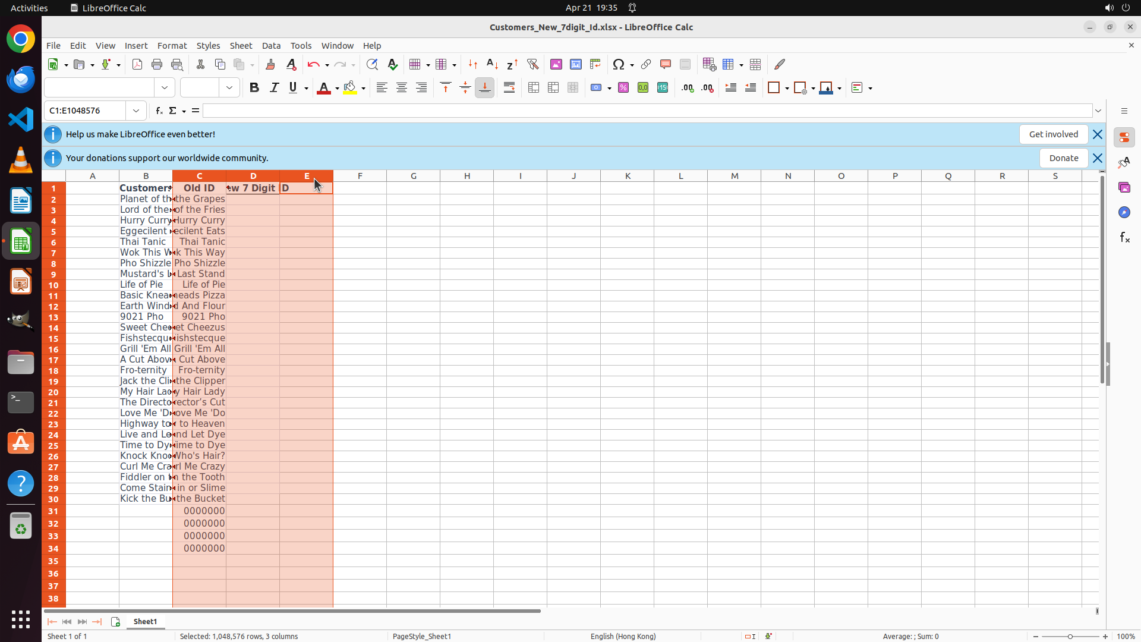Toggle Bold formatting
Image resolution: width=1141 pixels, height=642 pixels.
tap(254, 88)
